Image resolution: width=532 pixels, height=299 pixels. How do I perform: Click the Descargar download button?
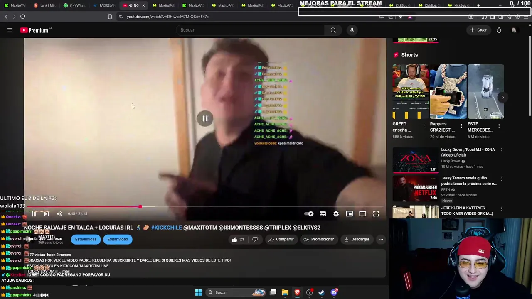click(x=357, y=239)
